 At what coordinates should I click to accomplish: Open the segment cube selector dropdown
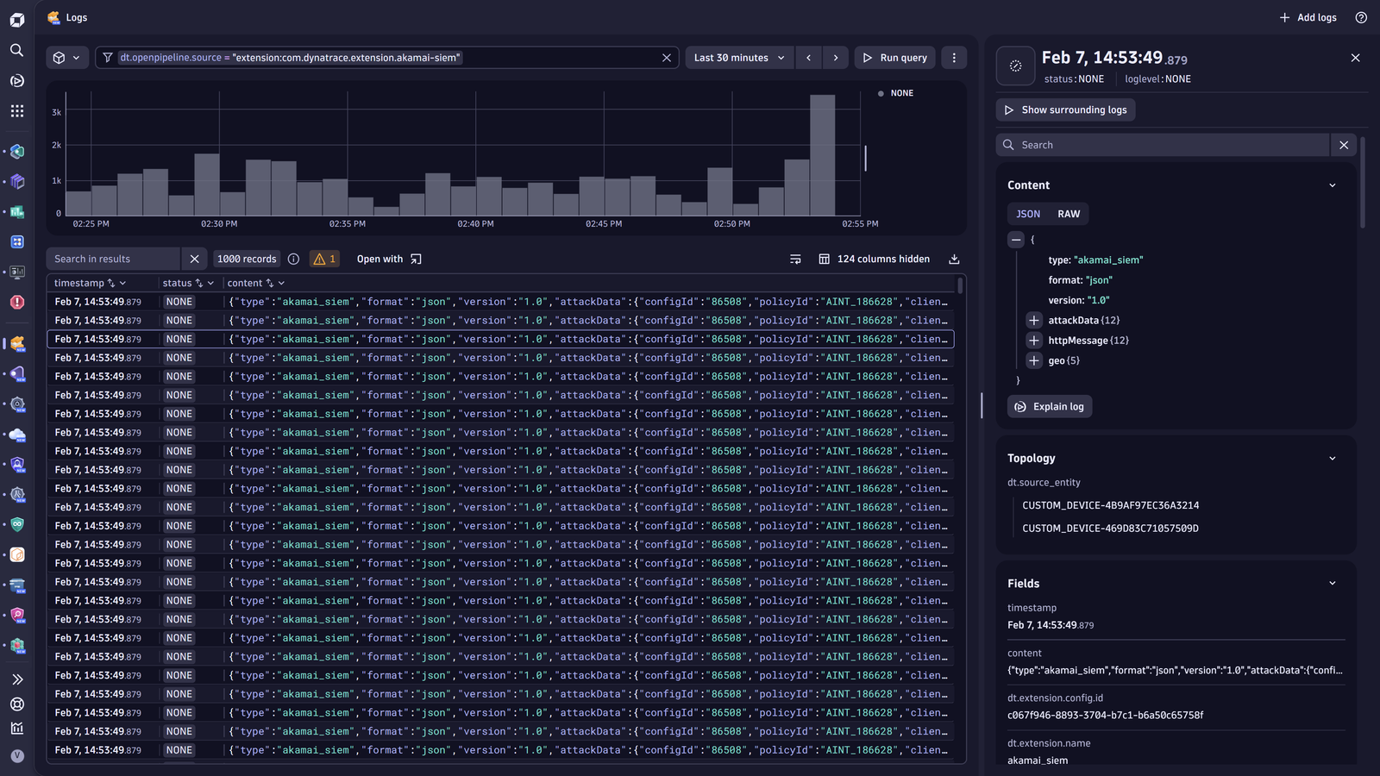pos(66,58)
